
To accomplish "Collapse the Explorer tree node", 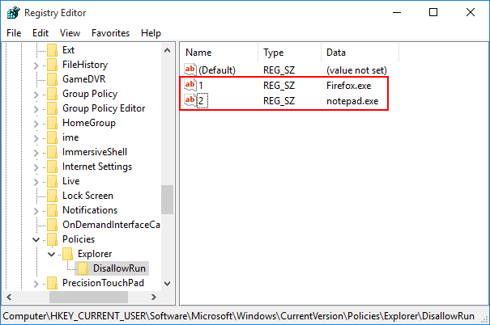I will click(x=51, y=254).
